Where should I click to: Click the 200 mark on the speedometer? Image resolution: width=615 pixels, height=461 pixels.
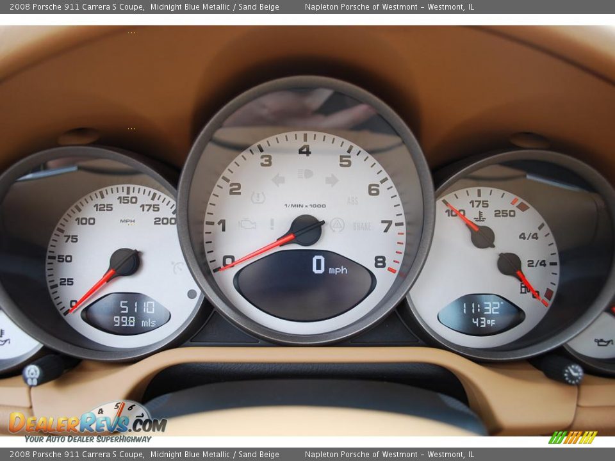tap(165, 221)
